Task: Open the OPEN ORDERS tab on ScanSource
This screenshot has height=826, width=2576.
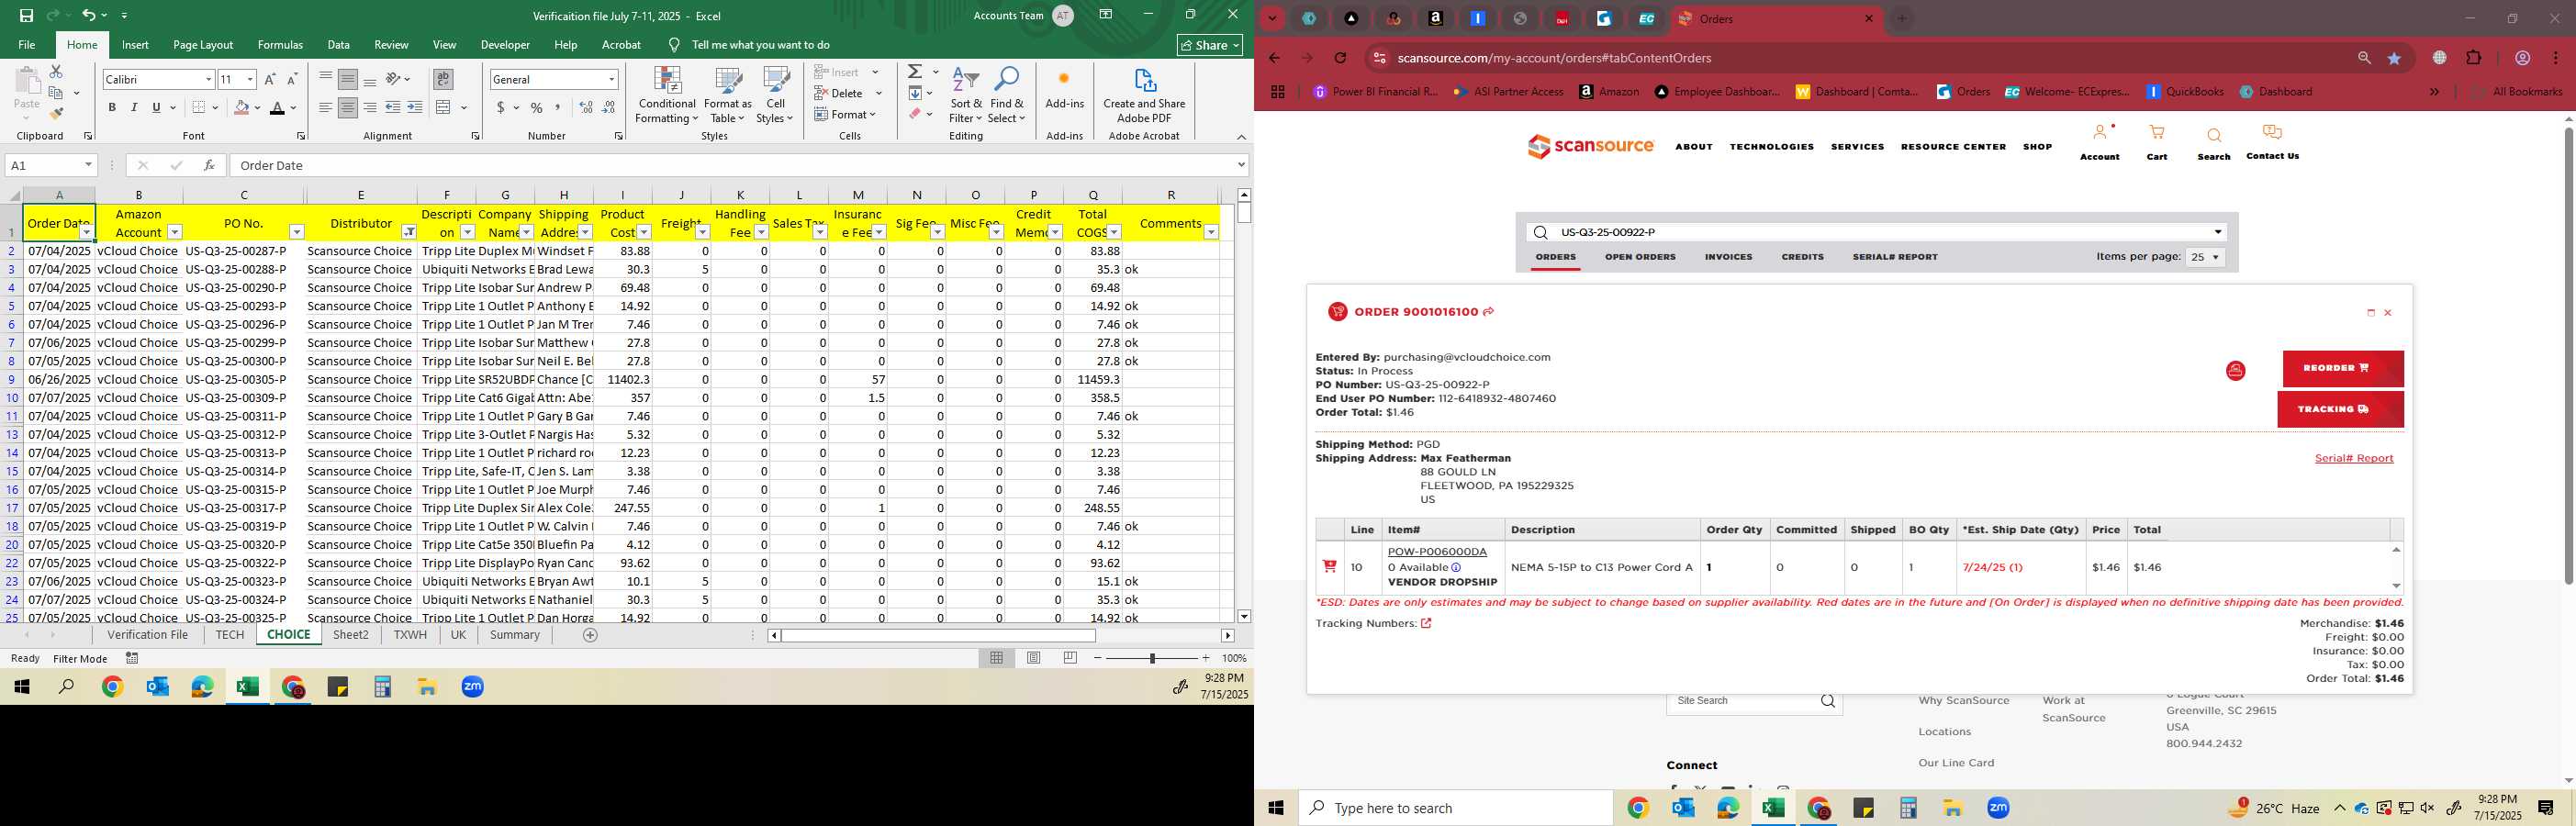Action: click(x=1640, y=257)
